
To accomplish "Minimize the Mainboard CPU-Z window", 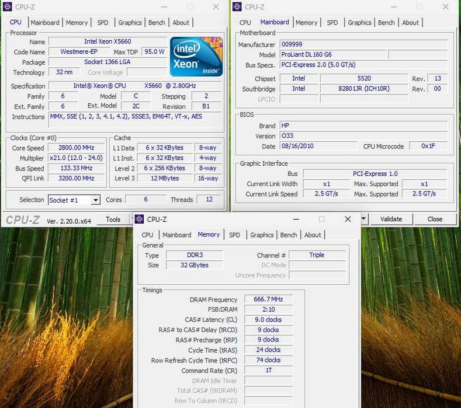I will point(394,7).
